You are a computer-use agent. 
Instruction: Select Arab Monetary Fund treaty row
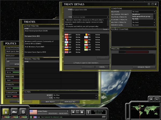pyautogui.click(x=42, y=48)
